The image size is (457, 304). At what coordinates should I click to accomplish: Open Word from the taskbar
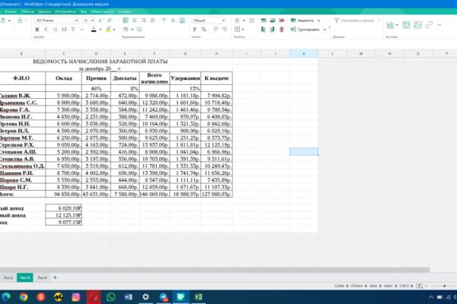tap(128, 297)
